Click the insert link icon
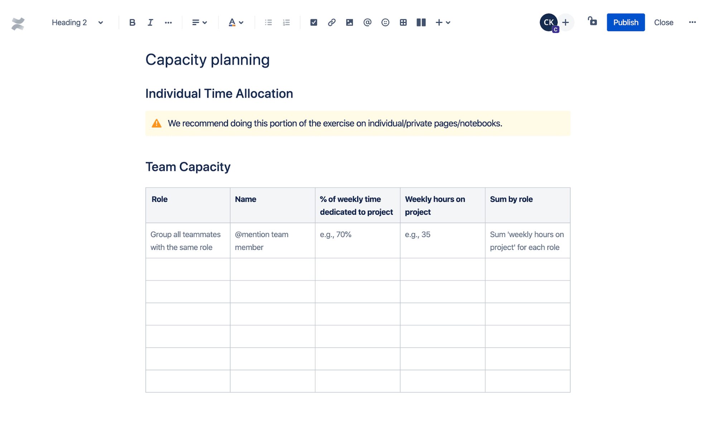Screen dimensions: 716x428 331,23
